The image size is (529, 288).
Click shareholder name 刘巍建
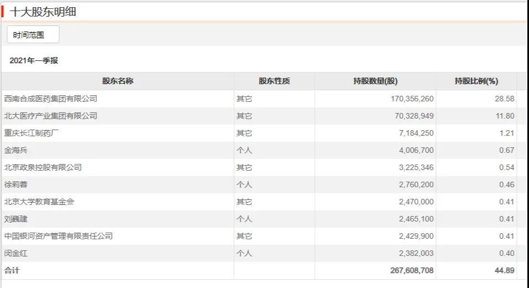16,219
